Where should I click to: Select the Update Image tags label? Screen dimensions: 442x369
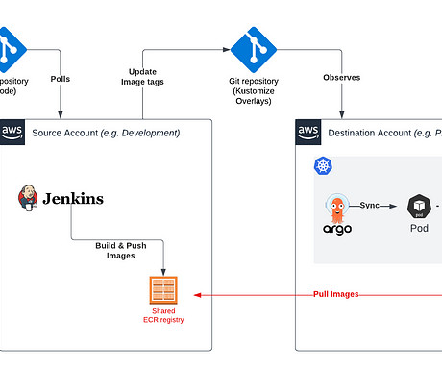coord(142,77)
